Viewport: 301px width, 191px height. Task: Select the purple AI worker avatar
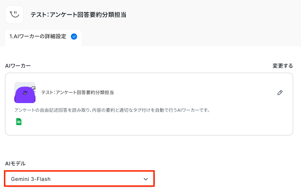coord(25,95)
